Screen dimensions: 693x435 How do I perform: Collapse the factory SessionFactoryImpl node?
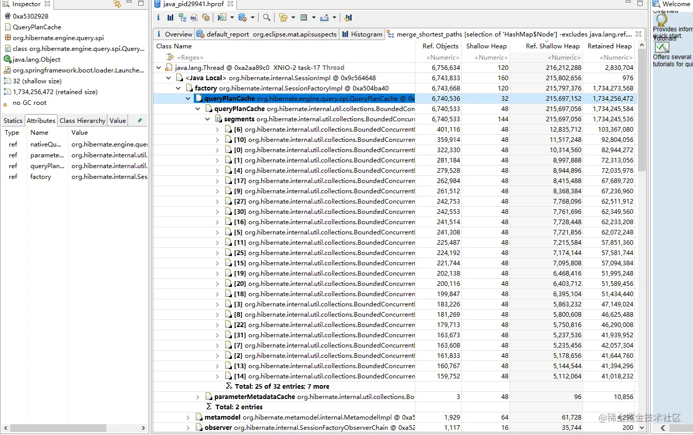178,88
